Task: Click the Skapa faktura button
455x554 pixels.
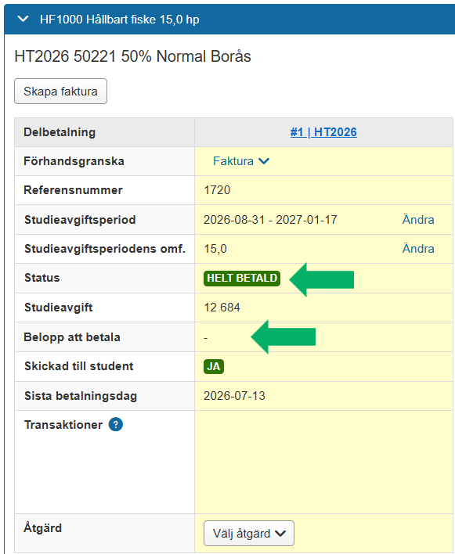Action: [x=60, y=91]
